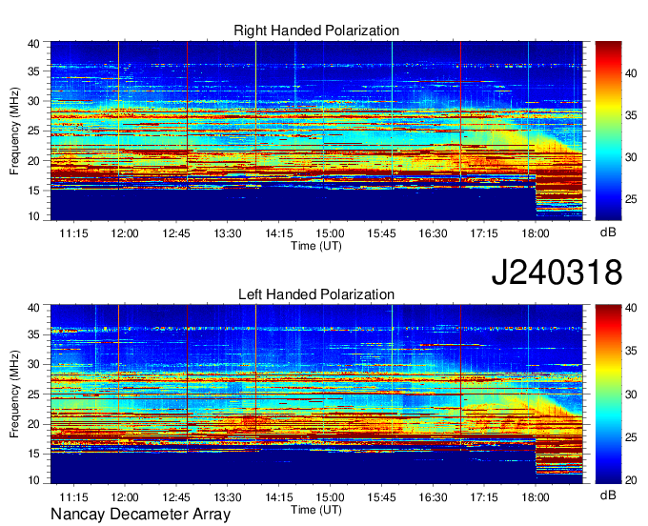The height and width of the screenshot is (526, 648).
Task: Click the 14:15 time tick on Right Handed plot
Action: point(279,233)
